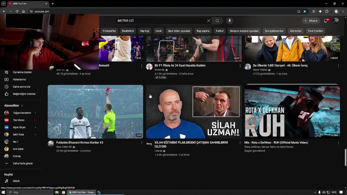Start voice search with microphone
Image resolution: width=347 pixels, height=195 pixels.
click(230, 21)
